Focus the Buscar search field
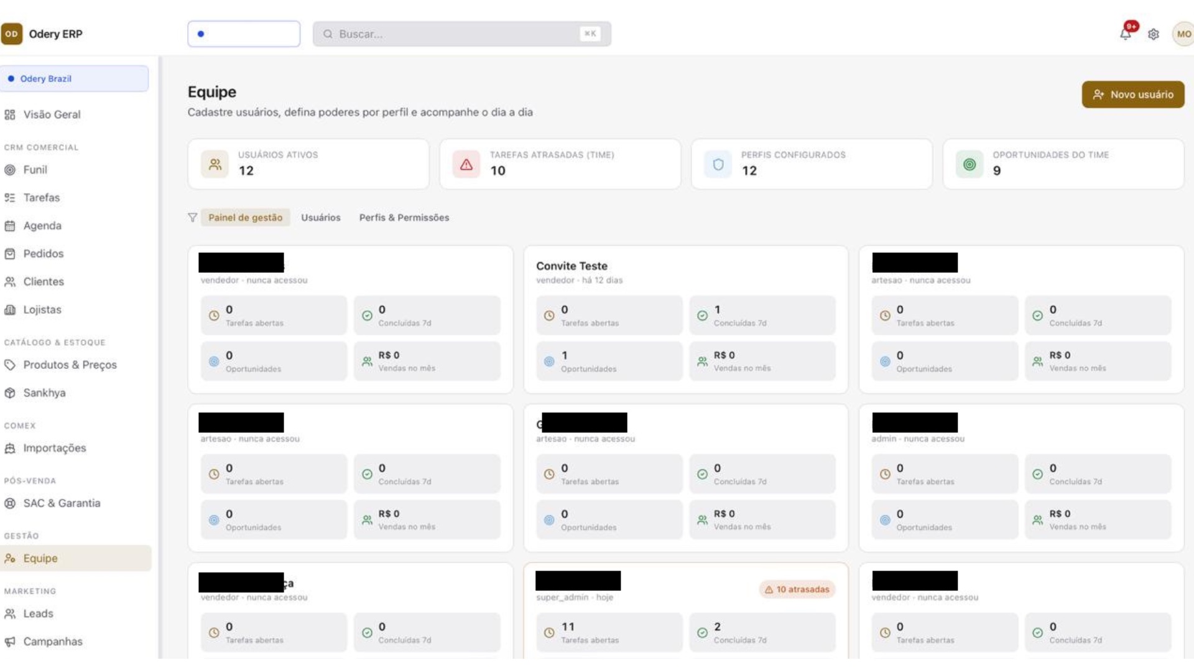 [462, 34]
